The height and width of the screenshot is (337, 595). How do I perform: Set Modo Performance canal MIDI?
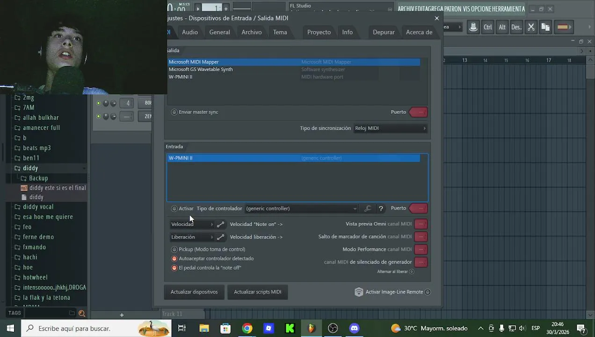click(421, 249)
